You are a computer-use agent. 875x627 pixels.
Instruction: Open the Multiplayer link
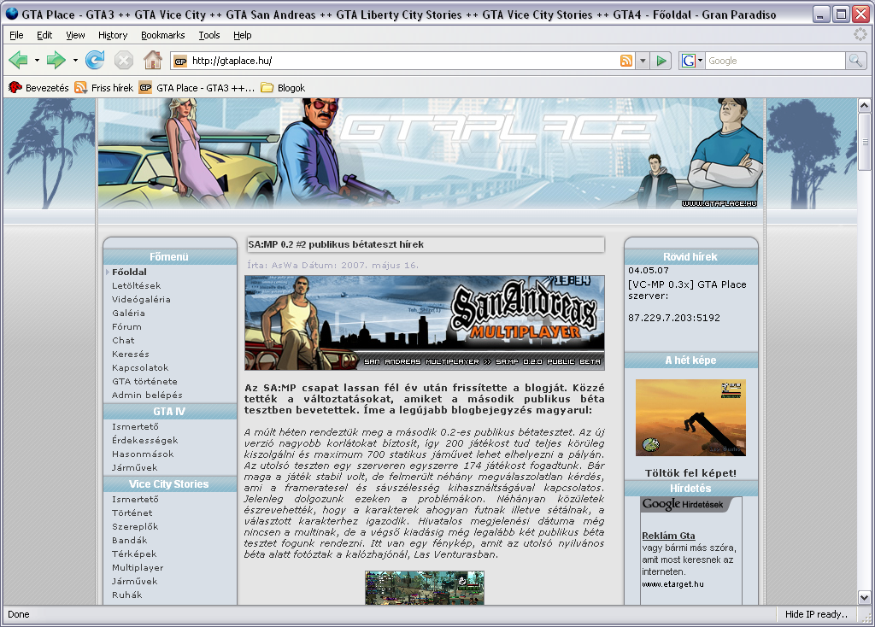(x=138, y=567)
